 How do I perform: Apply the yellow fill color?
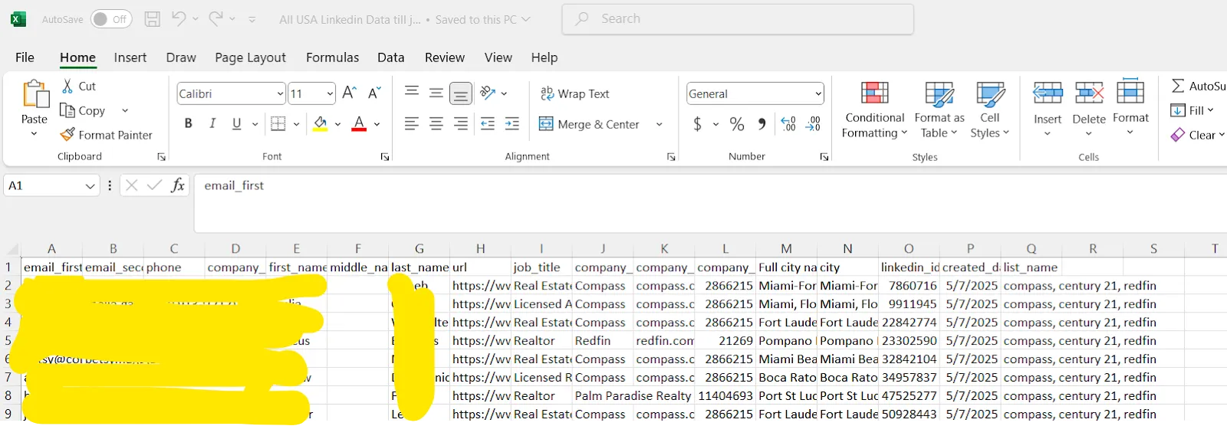(x=321, y=123)
